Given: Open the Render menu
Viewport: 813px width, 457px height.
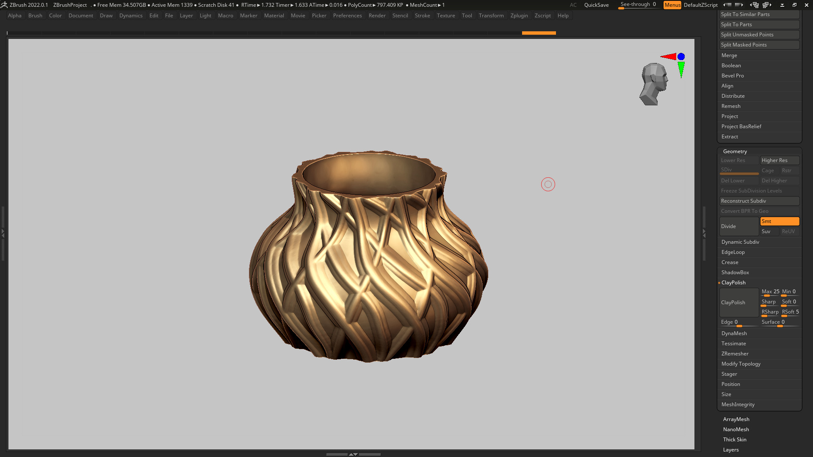Looking at the screenshot, I should point(377,16).
